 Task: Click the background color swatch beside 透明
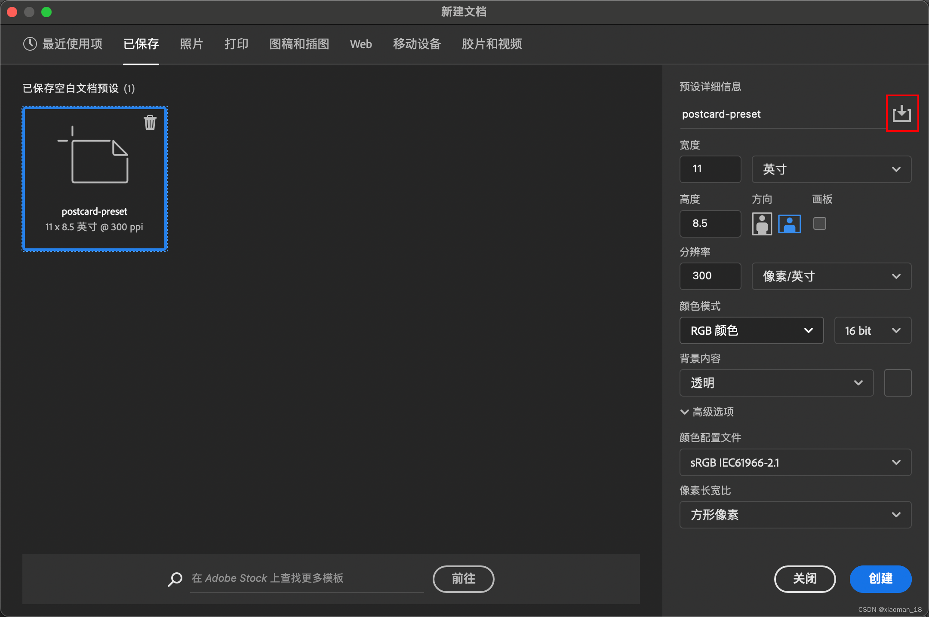pyautogui.click(x=898, y=383)
